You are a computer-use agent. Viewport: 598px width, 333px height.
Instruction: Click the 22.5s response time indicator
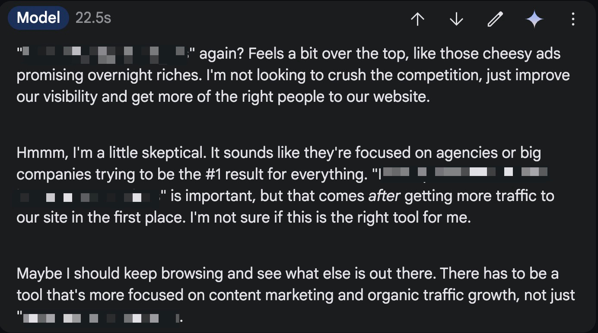pos(93,18)
